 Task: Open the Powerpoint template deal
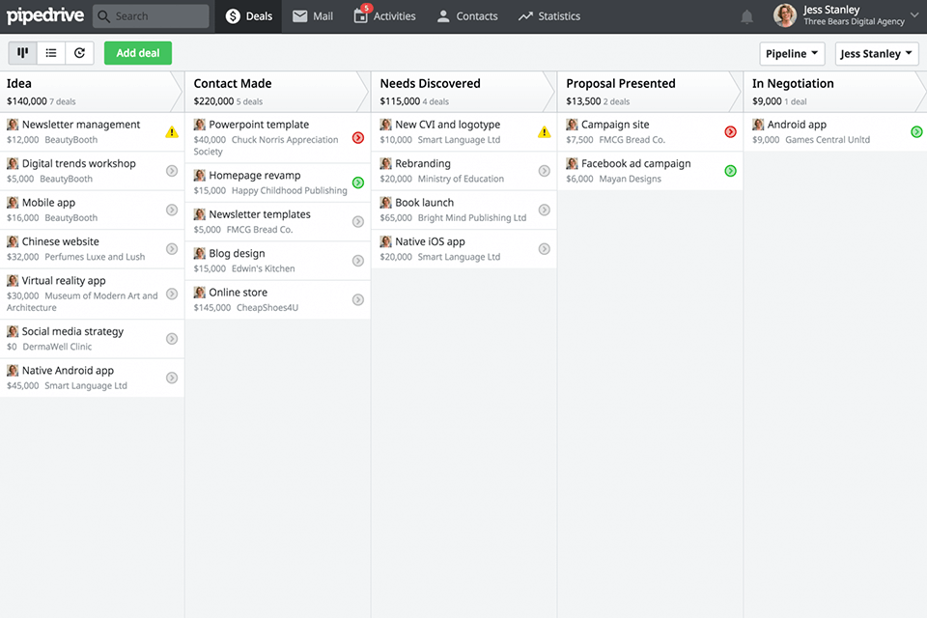point(259,125)
